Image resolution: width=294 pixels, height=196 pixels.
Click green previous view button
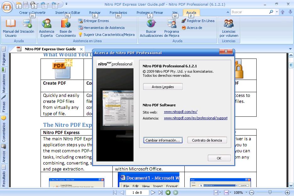(x=168, y=193)
